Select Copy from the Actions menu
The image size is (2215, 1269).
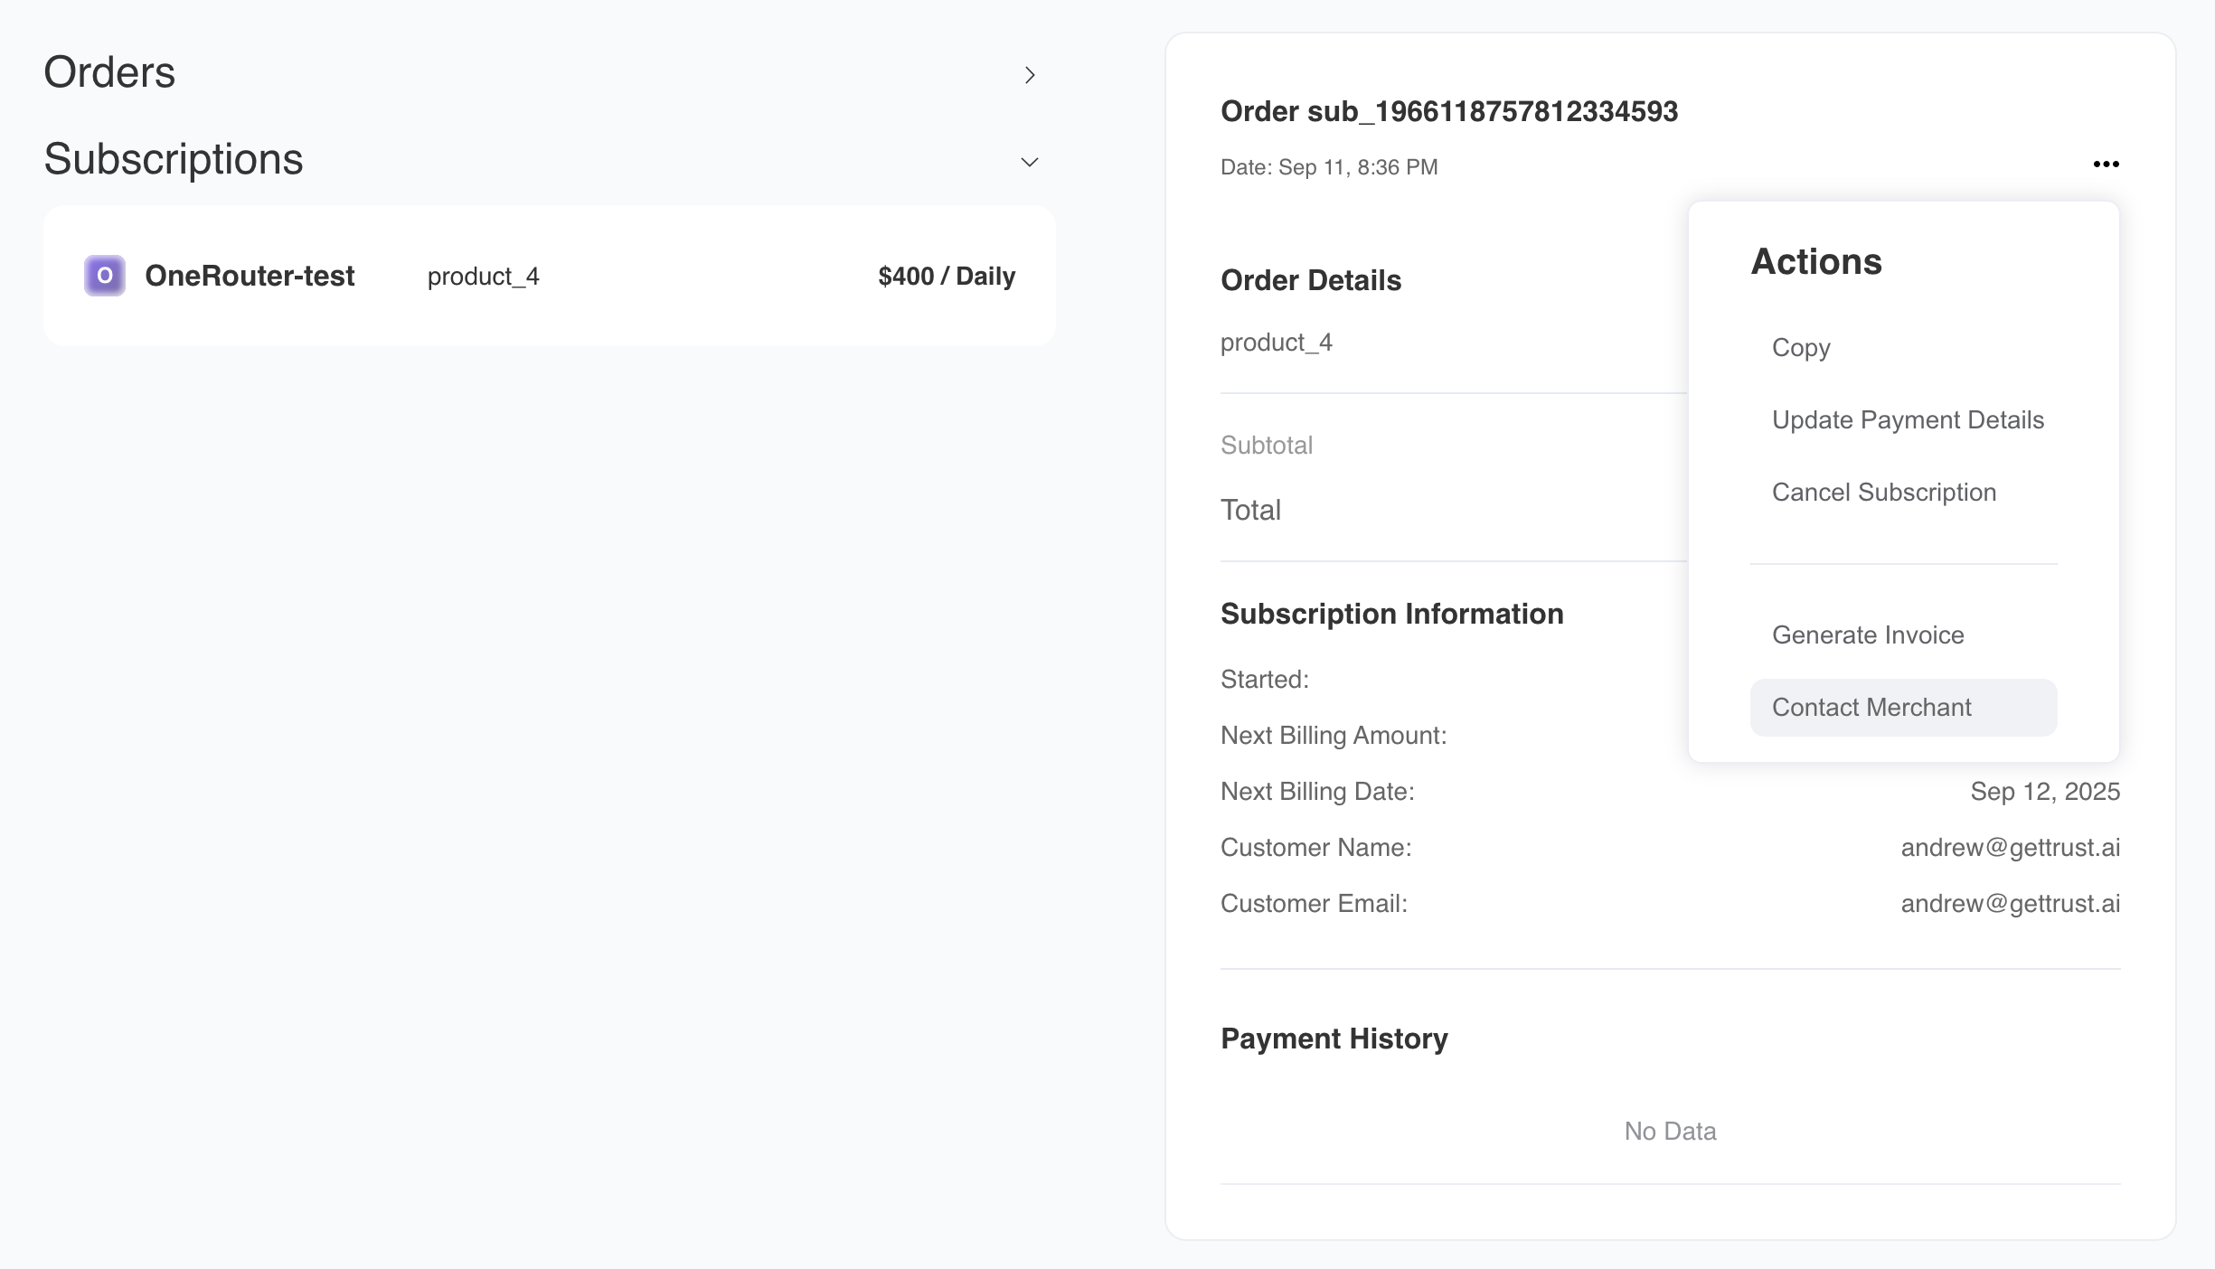click(1801, 348)
